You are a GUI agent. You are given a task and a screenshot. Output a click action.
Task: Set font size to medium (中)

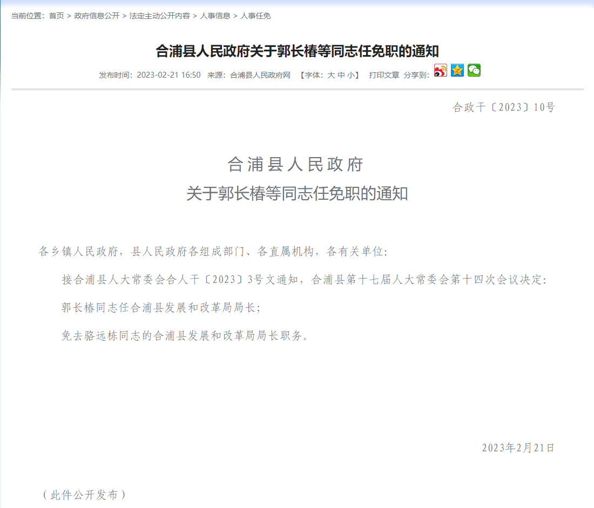click(341, 76)
